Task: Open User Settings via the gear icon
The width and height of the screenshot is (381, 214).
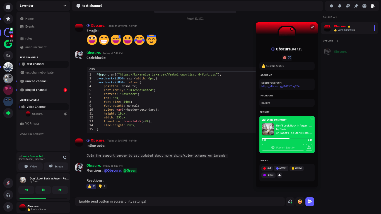Action: [x=8, y=207]
